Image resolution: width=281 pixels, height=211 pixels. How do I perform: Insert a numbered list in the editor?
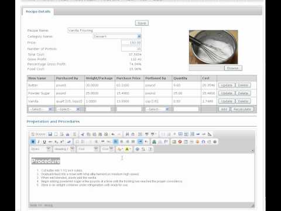click(x=77, y=142)
